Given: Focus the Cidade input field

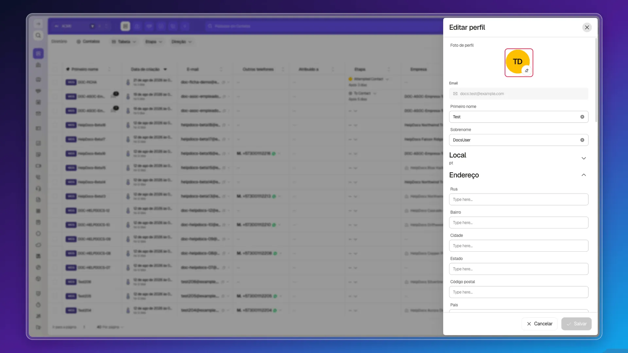Looking at the screenshot, I should click(518, 246).
